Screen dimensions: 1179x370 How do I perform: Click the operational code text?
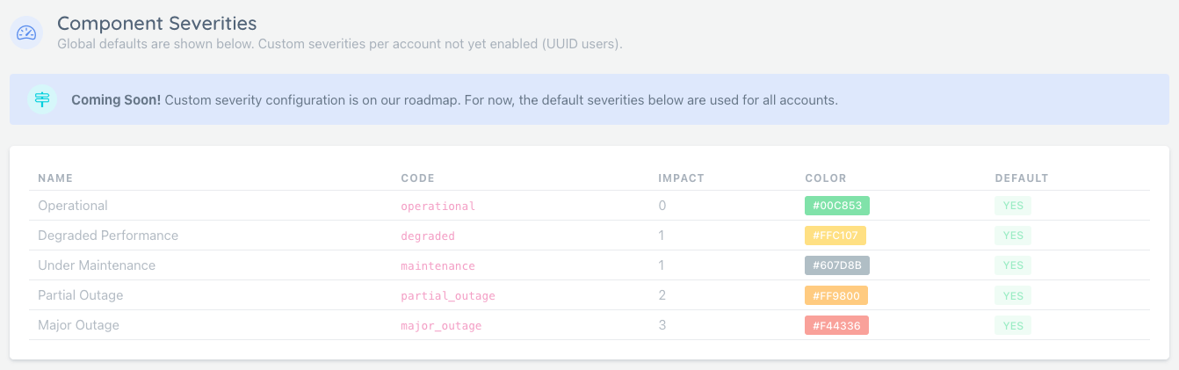(438, 207)
